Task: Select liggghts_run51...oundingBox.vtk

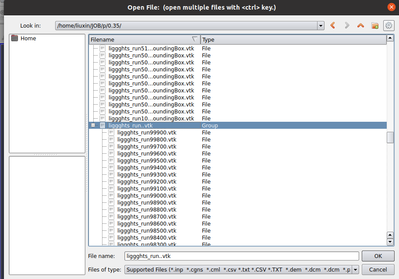Action: pos(151,48)
